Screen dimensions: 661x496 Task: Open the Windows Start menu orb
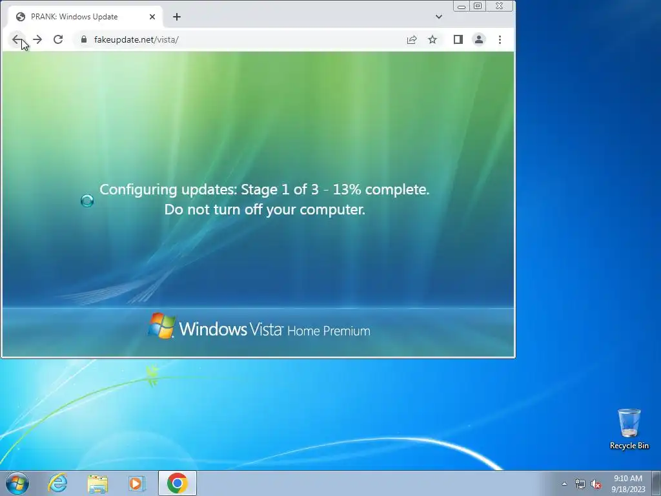17,483
